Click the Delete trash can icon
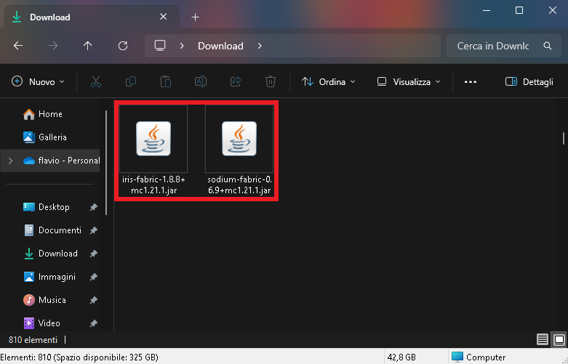This screenshot has height=364, width=568. click(x=271, y=82)
